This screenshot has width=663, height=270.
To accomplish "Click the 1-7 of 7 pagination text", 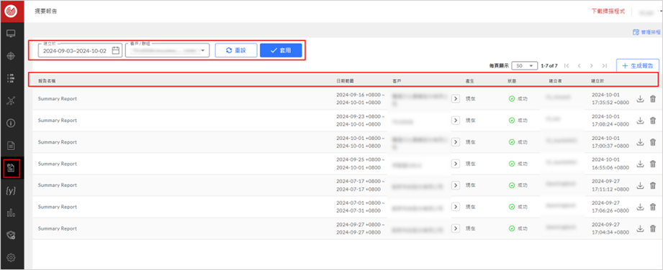I will click(549, 66).
